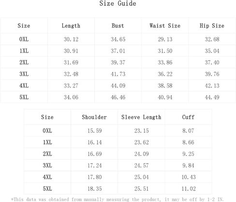The height and width of the screenshot is (202, 236).
Task: Select the 0XL row in top table
Action: click(x=118, y=39)
